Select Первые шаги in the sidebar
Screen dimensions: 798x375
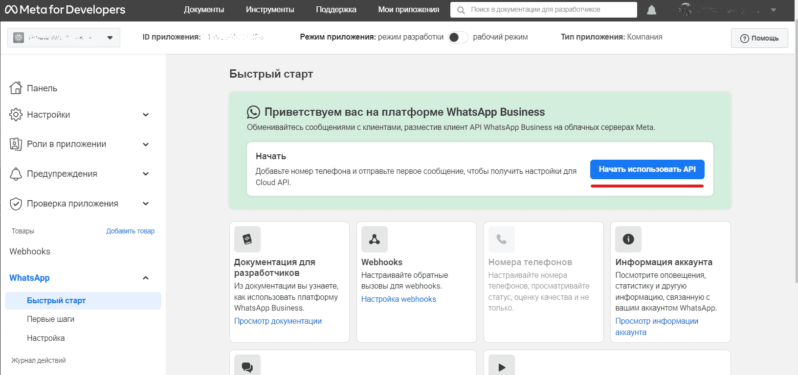tap(51, 319)
